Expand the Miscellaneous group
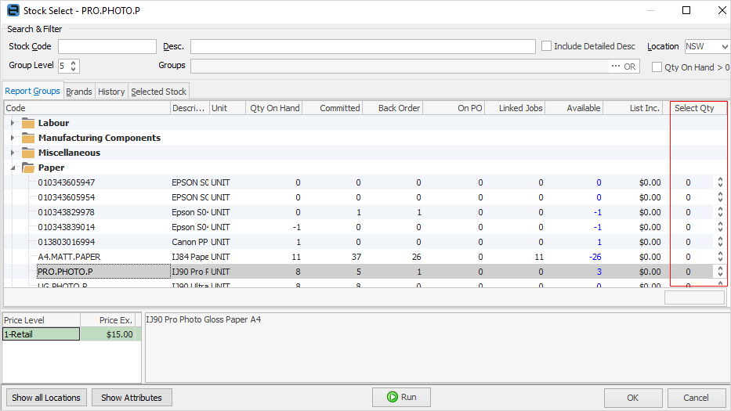This screenshot has width=731, height=411. (13, 153)
